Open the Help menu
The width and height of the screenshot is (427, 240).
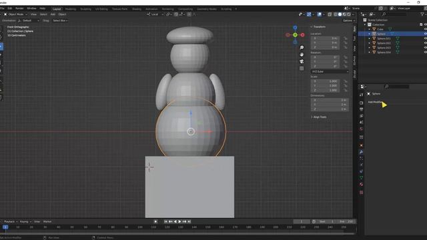42,9
